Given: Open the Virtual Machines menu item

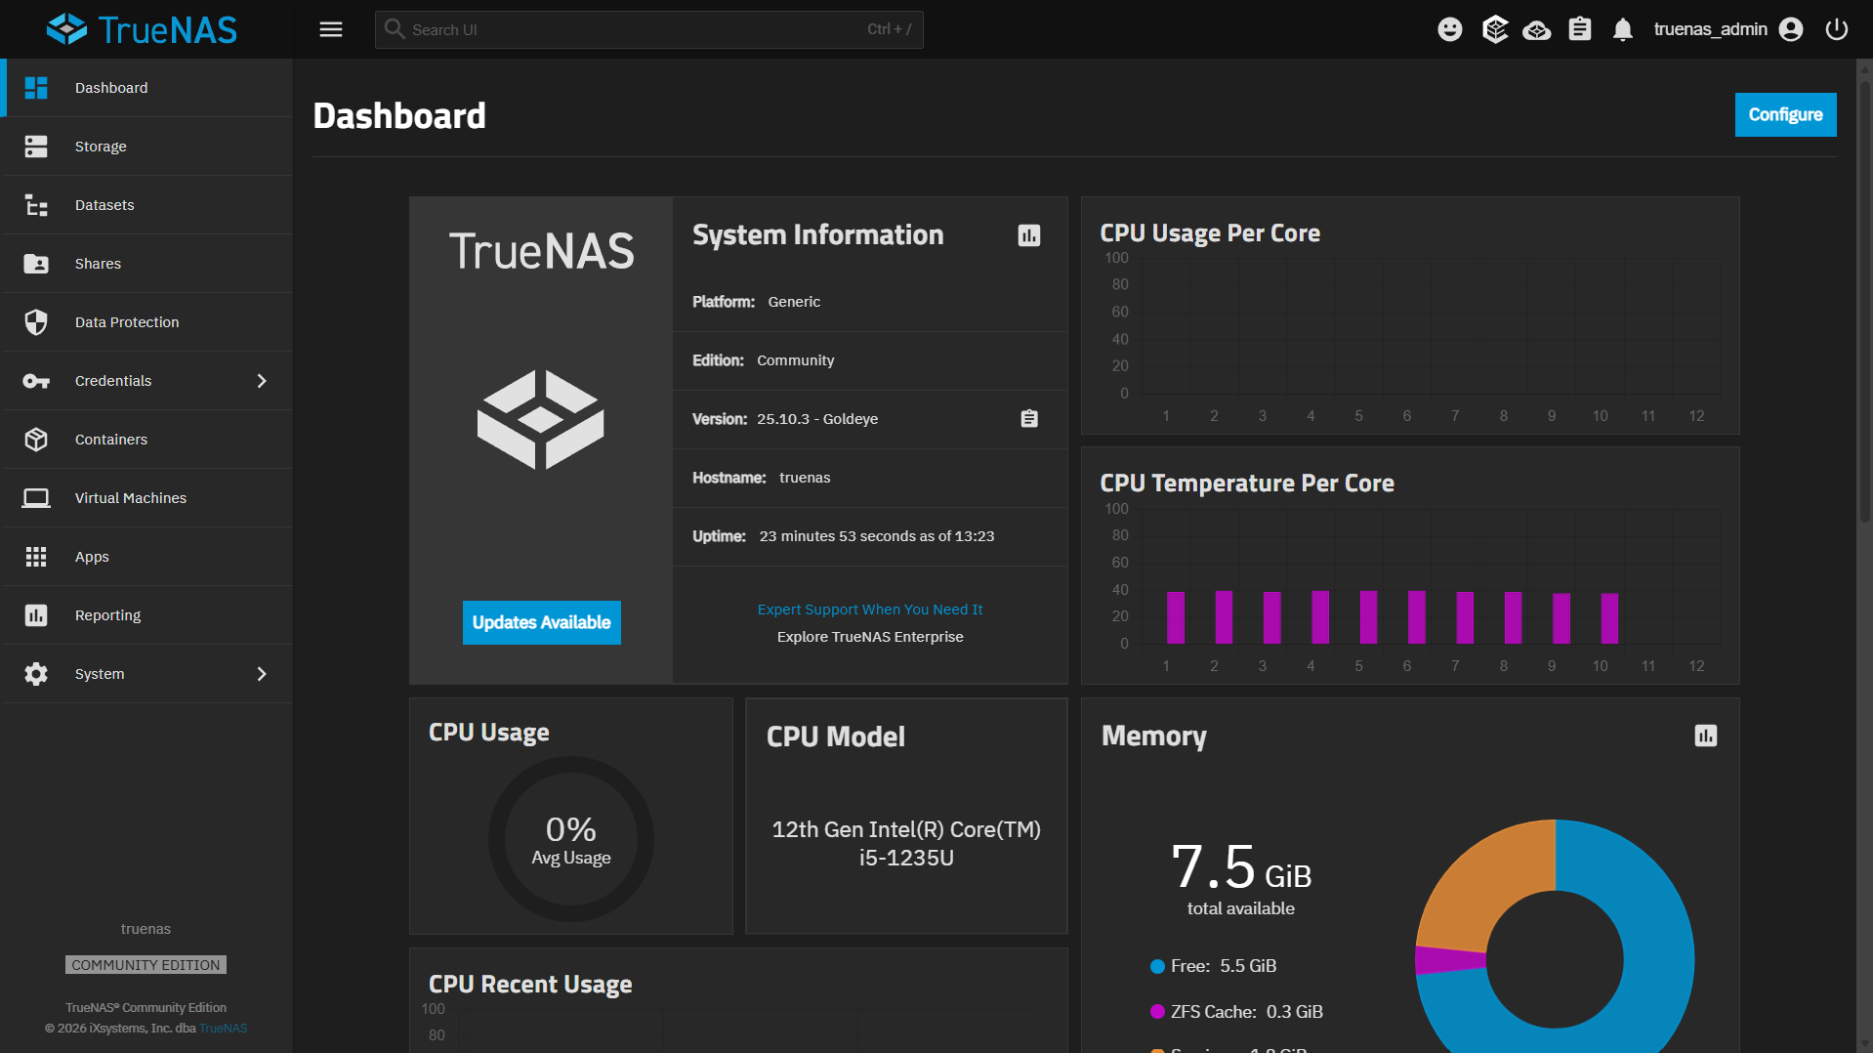Looking at the screenshot, I should pyautogui.click(x=146, y=498).
